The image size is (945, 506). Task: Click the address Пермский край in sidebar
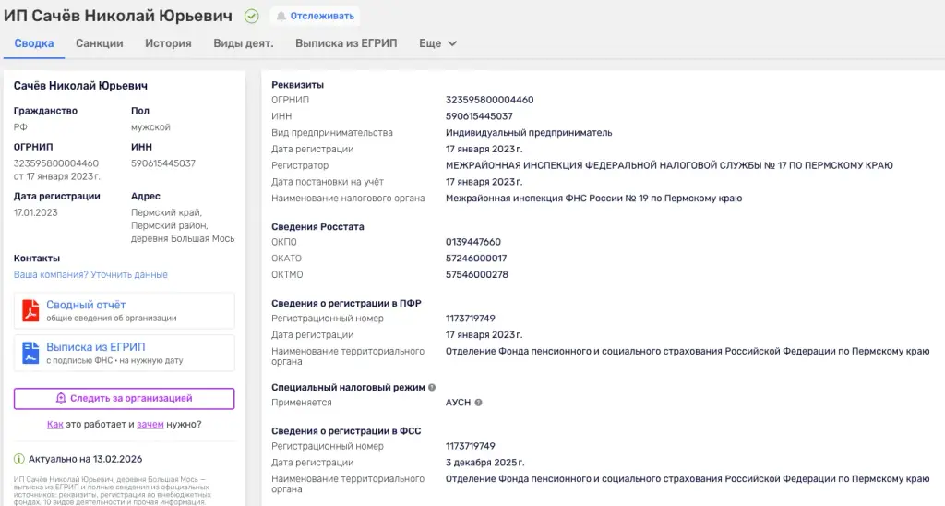click(166, 212)
